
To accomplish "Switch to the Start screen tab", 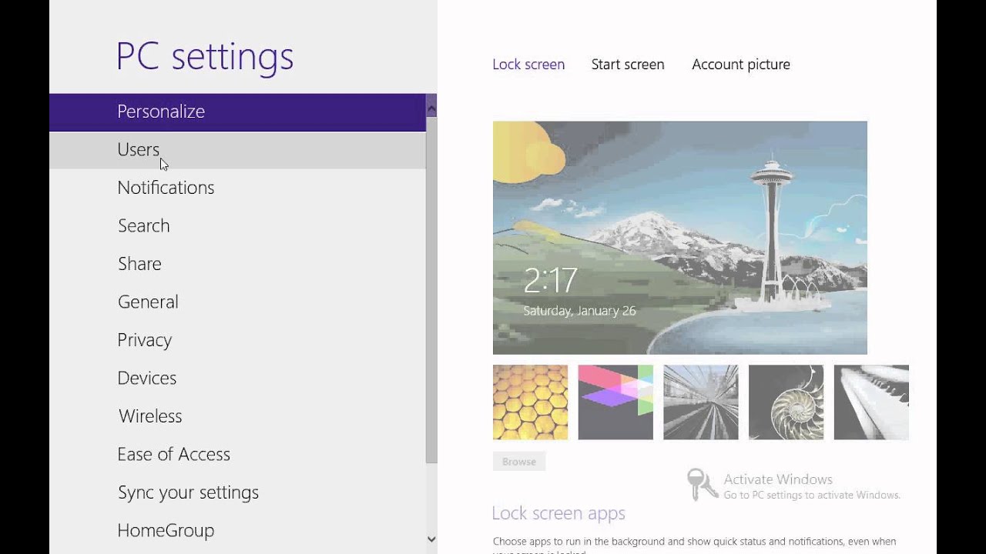I will click(628, 65).
